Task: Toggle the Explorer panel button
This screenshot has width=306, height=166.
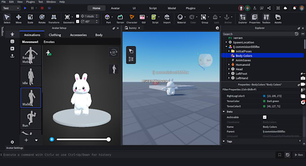Action: (243, 19)
